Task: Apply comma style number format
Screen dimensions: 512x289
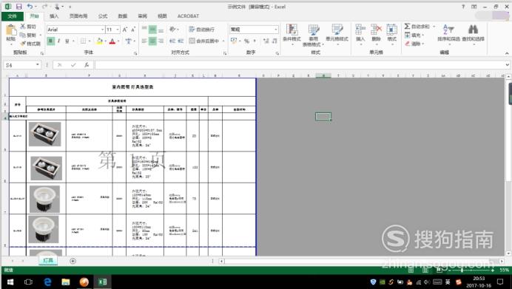Action: point(255,41)
